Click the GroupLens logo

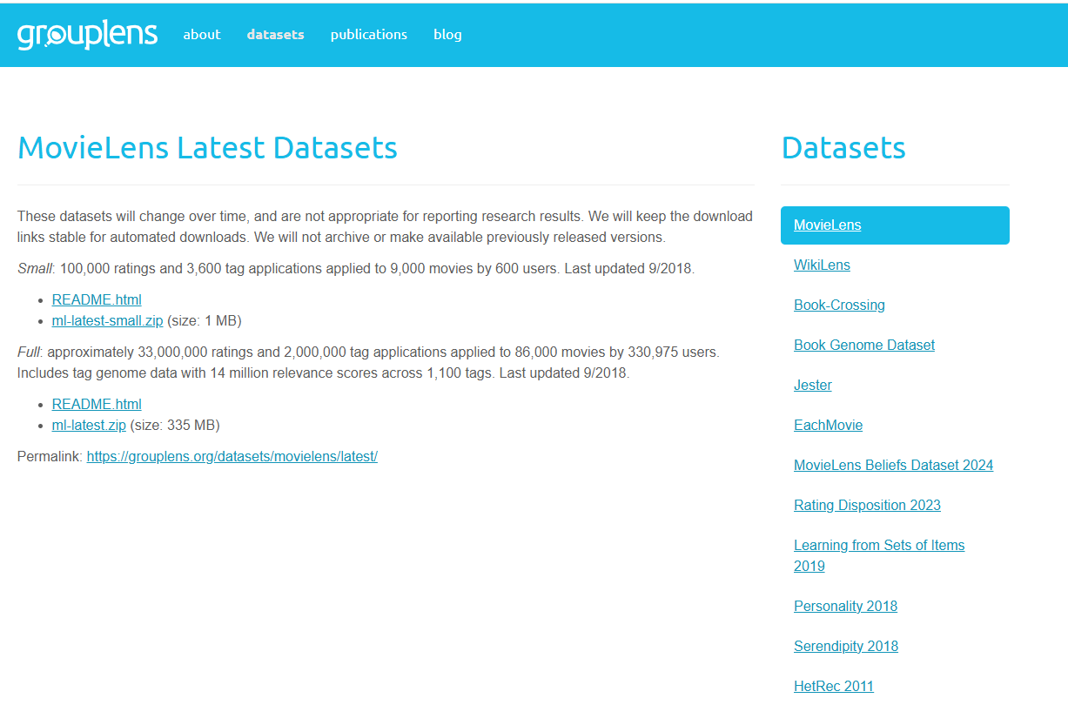[87, 35]
